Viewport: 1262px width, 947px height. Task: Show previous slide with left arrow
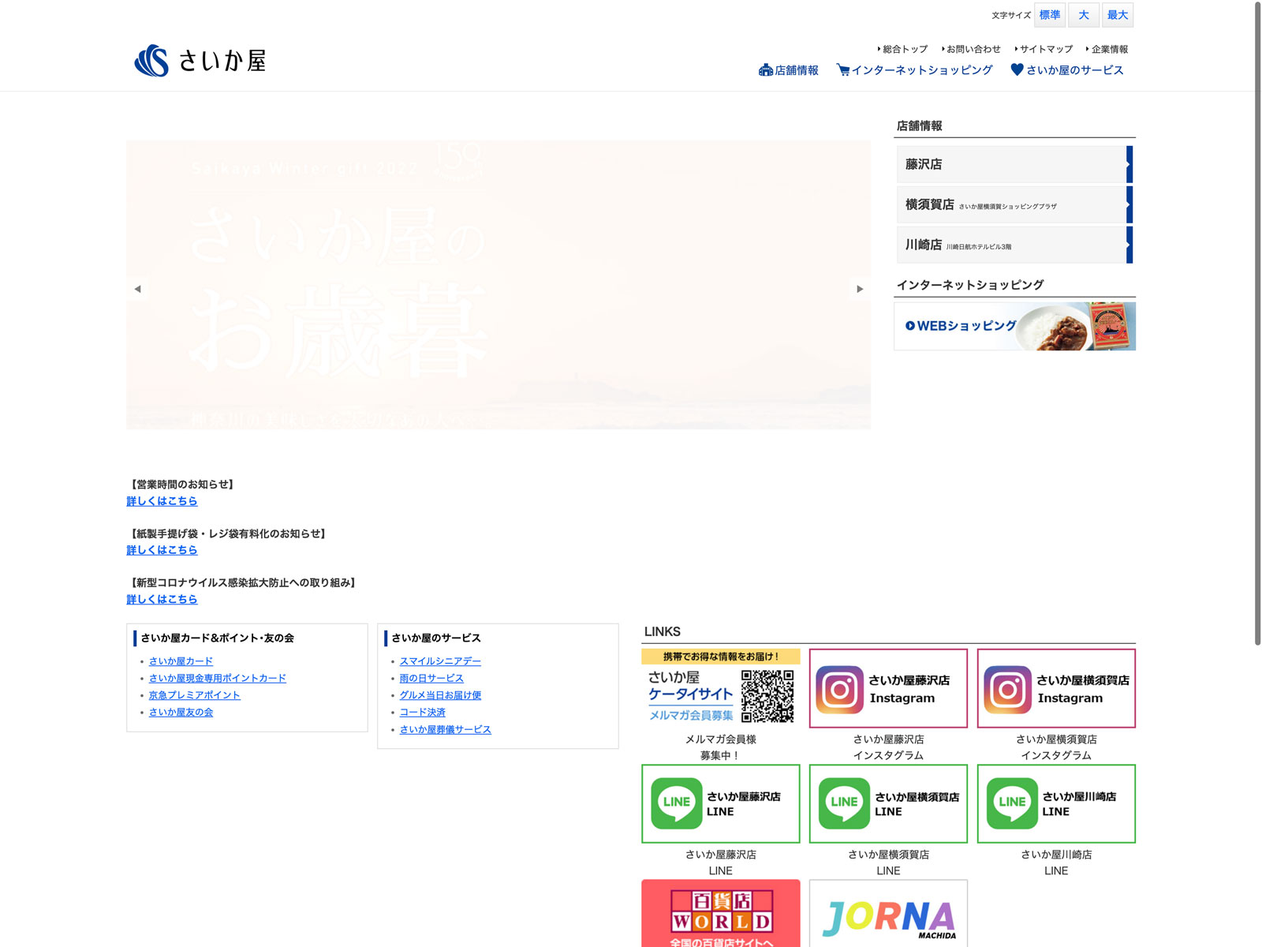[x=138, y=289]
